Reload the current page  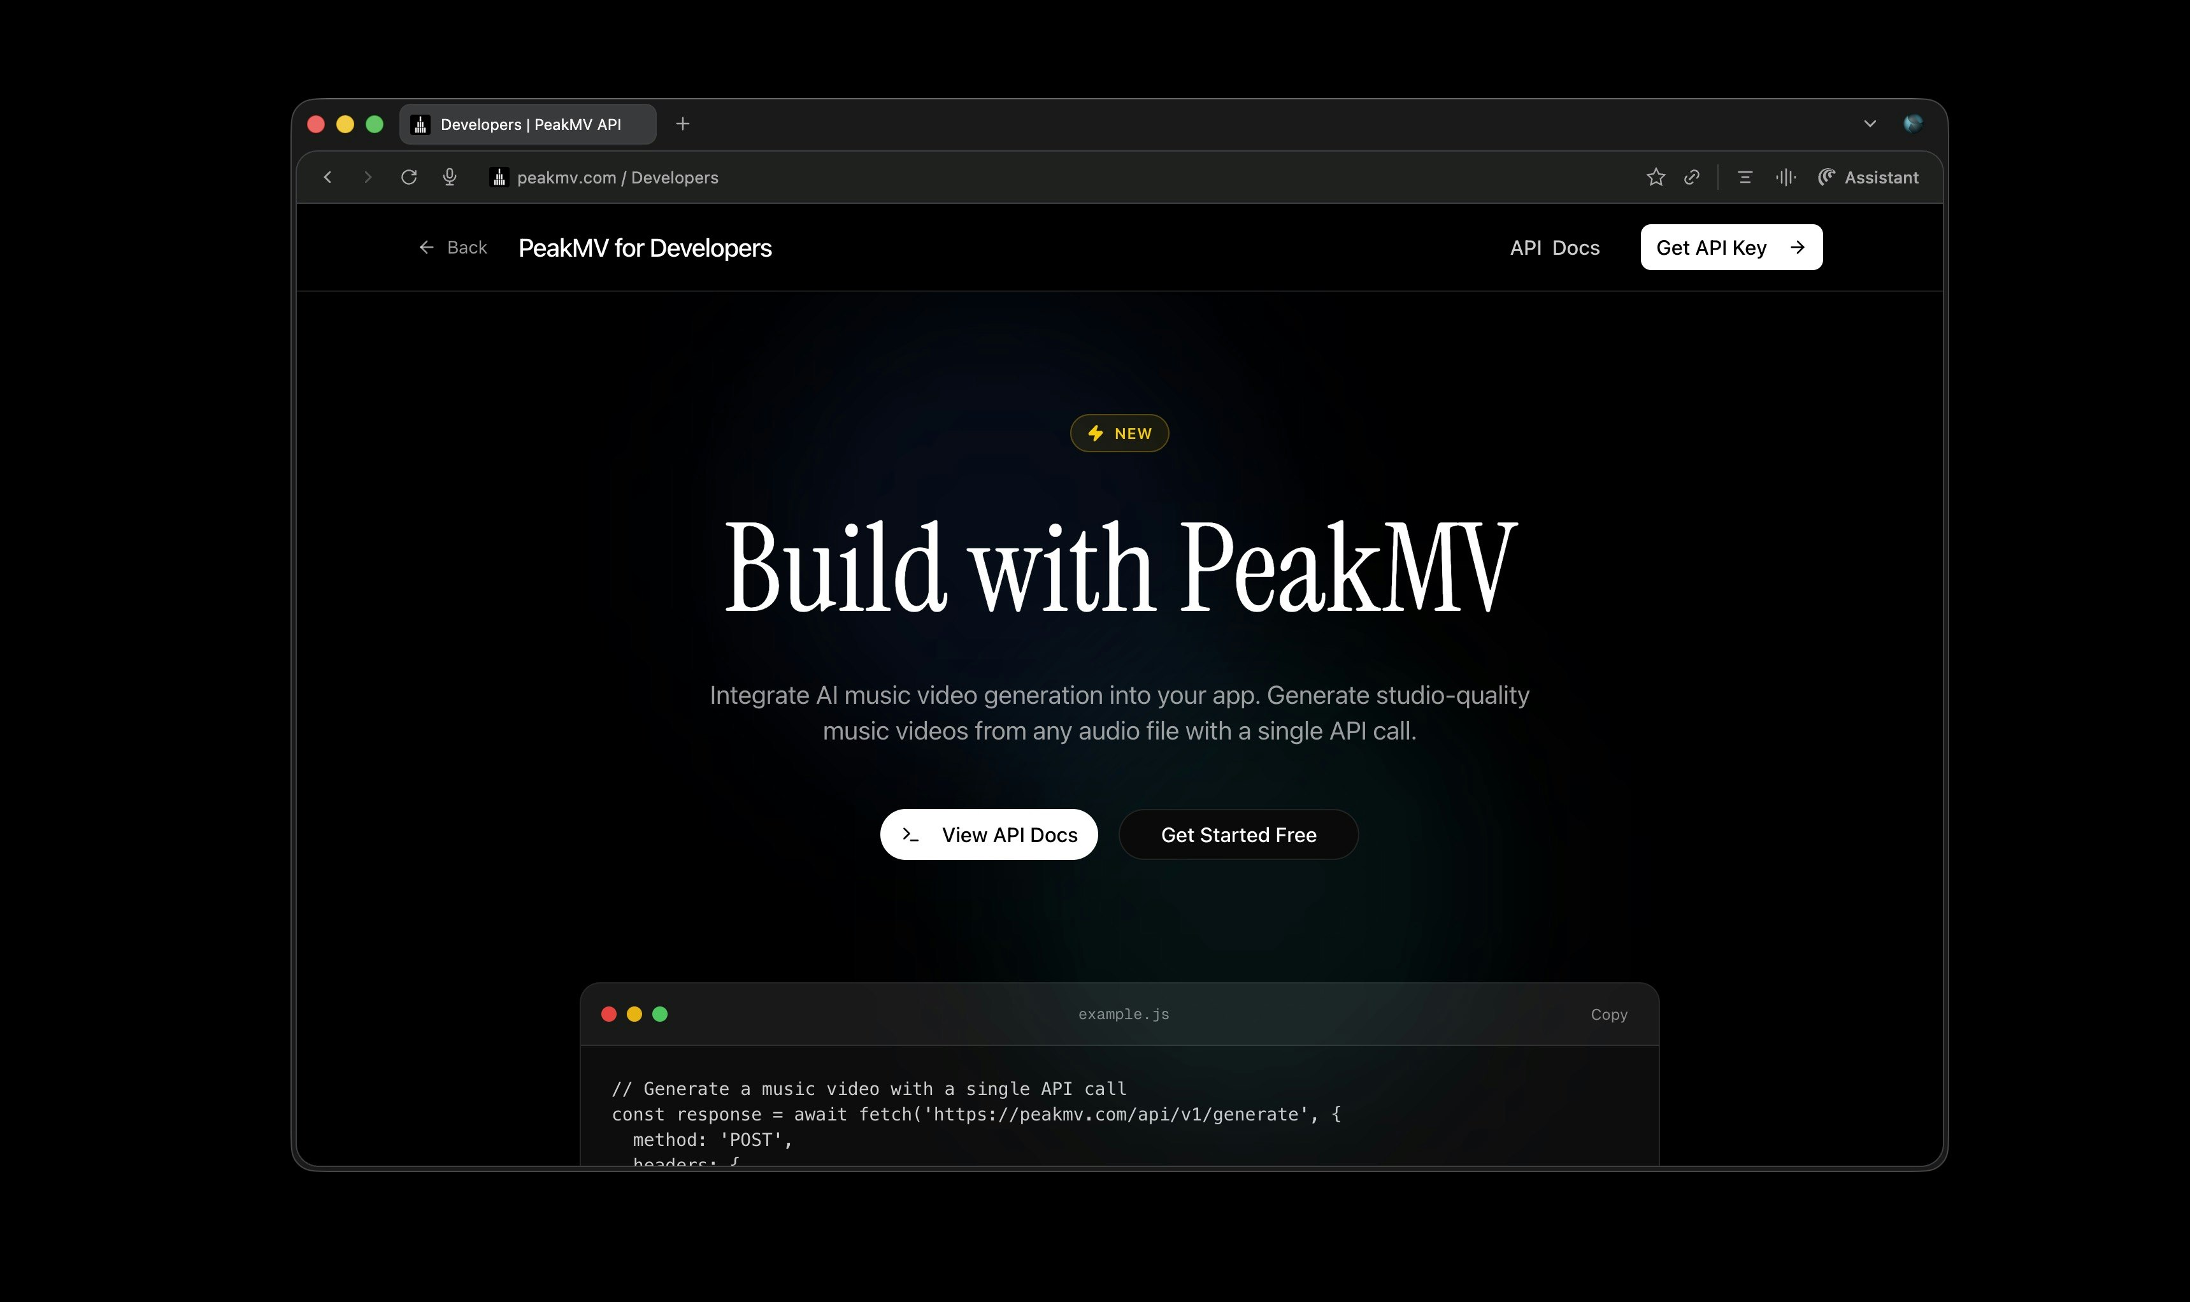pos(409,177)
